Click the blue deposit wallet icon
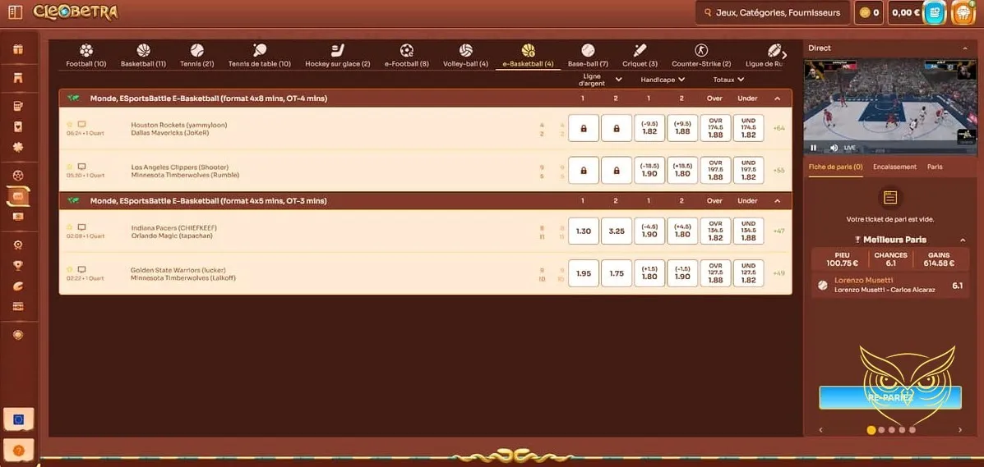 point(934,12)
